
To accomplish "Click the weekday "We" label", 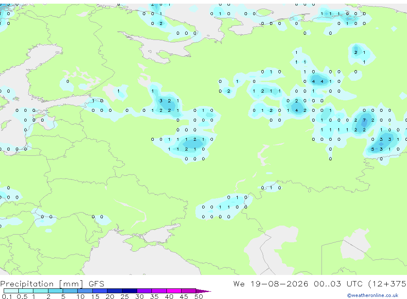I will pyautogui.click(x=239, y=283).
